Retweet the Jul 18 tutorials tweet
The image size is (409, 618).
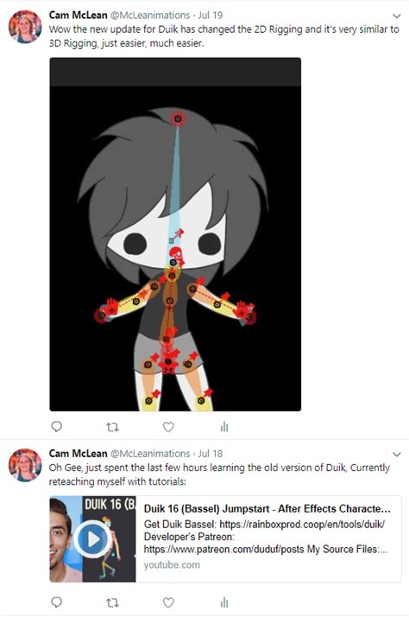(112, 602)
